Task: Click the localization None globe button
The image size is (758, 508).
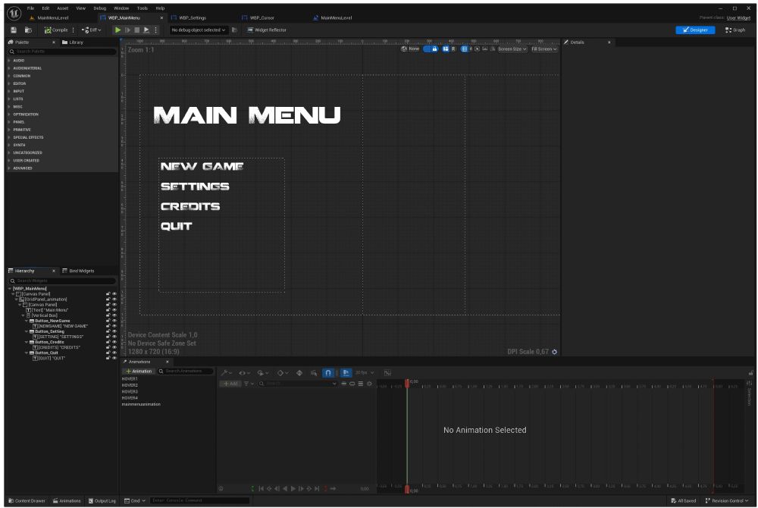Action: click(x=410, y=49)
